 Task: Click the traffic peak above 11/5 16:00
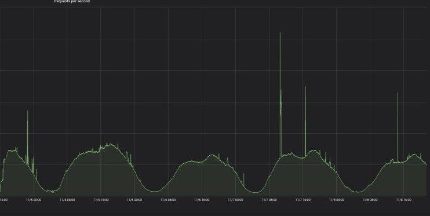pyautogui.click(x=108, y=144)
